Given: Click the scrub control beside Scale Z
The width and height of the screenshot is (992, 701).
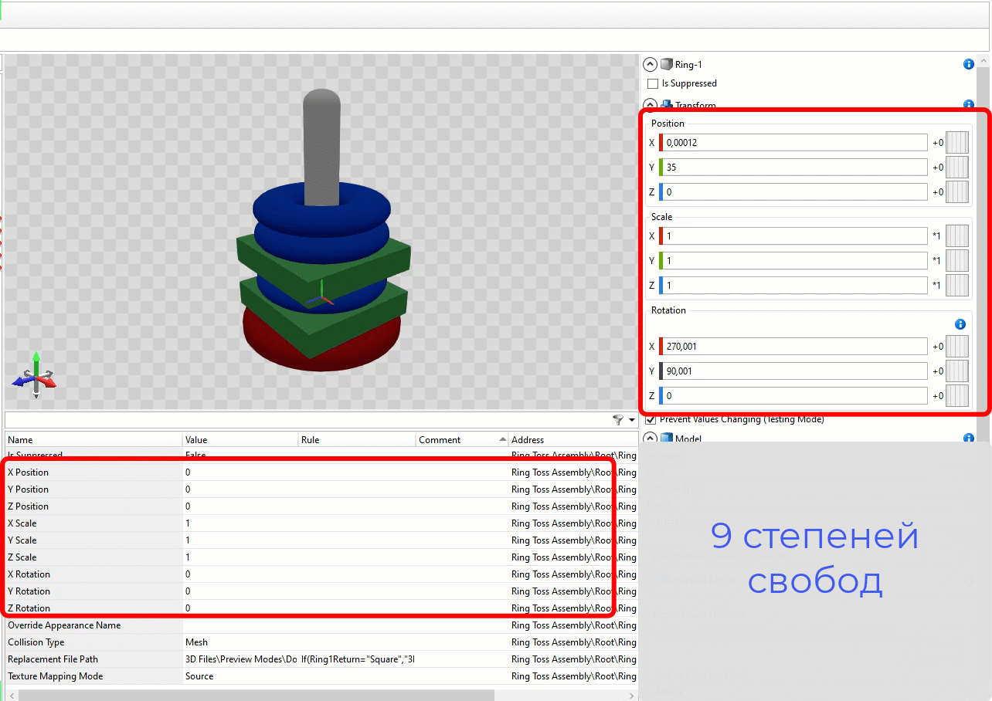Looking at the screenshot, I should tap(957, 285).
